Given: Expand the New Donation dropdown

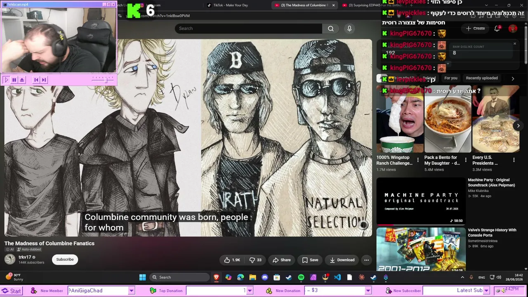Looking at the screenshot, I should click(368, 291).
